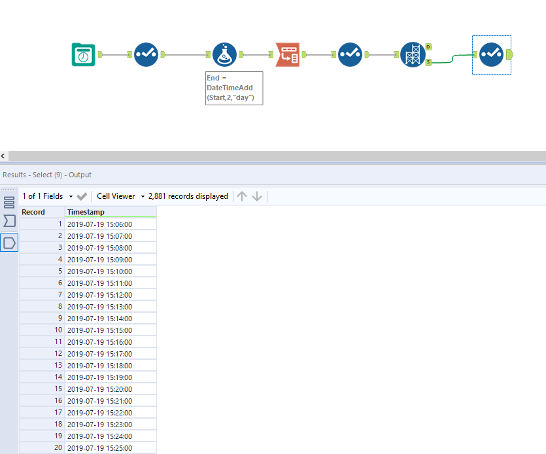Show input anchor data in results sidebar
Image resolution: width=546 pixels, height=454 pixels.
click(9, 221)
